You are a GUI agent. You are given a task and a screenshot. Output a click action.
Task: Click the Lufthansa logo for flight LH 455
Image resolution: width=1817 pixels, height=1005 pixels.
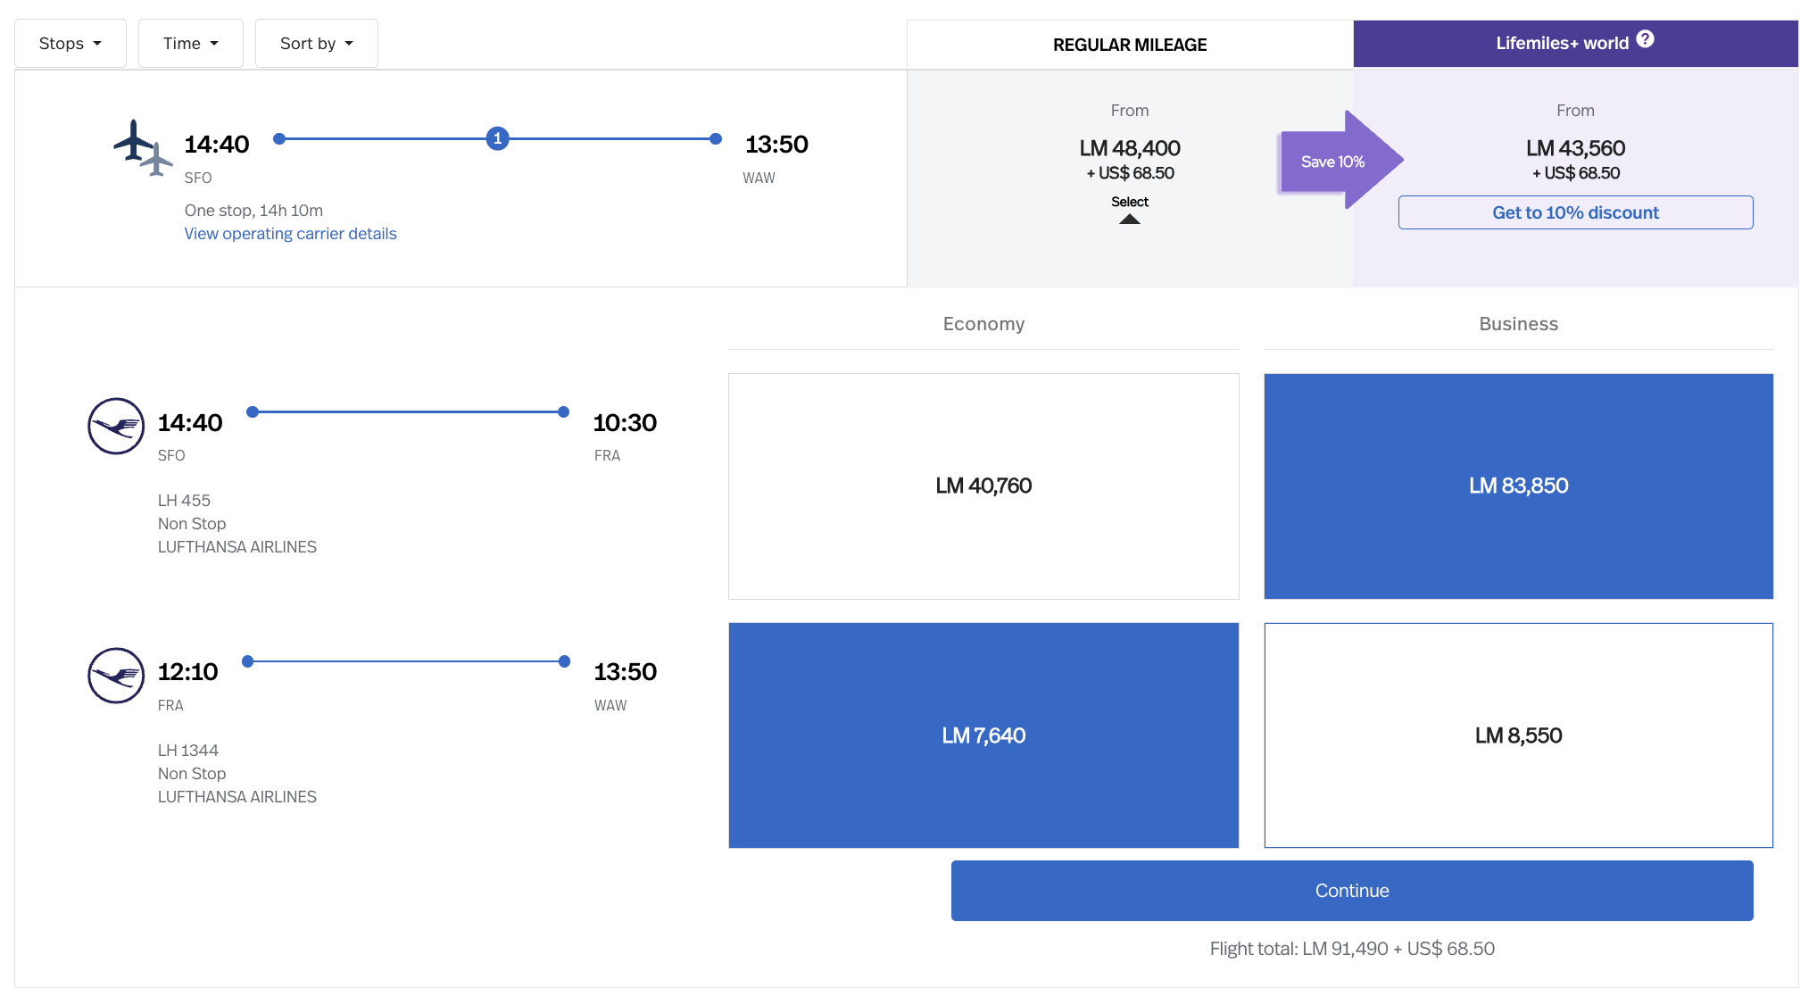[116, 426]
